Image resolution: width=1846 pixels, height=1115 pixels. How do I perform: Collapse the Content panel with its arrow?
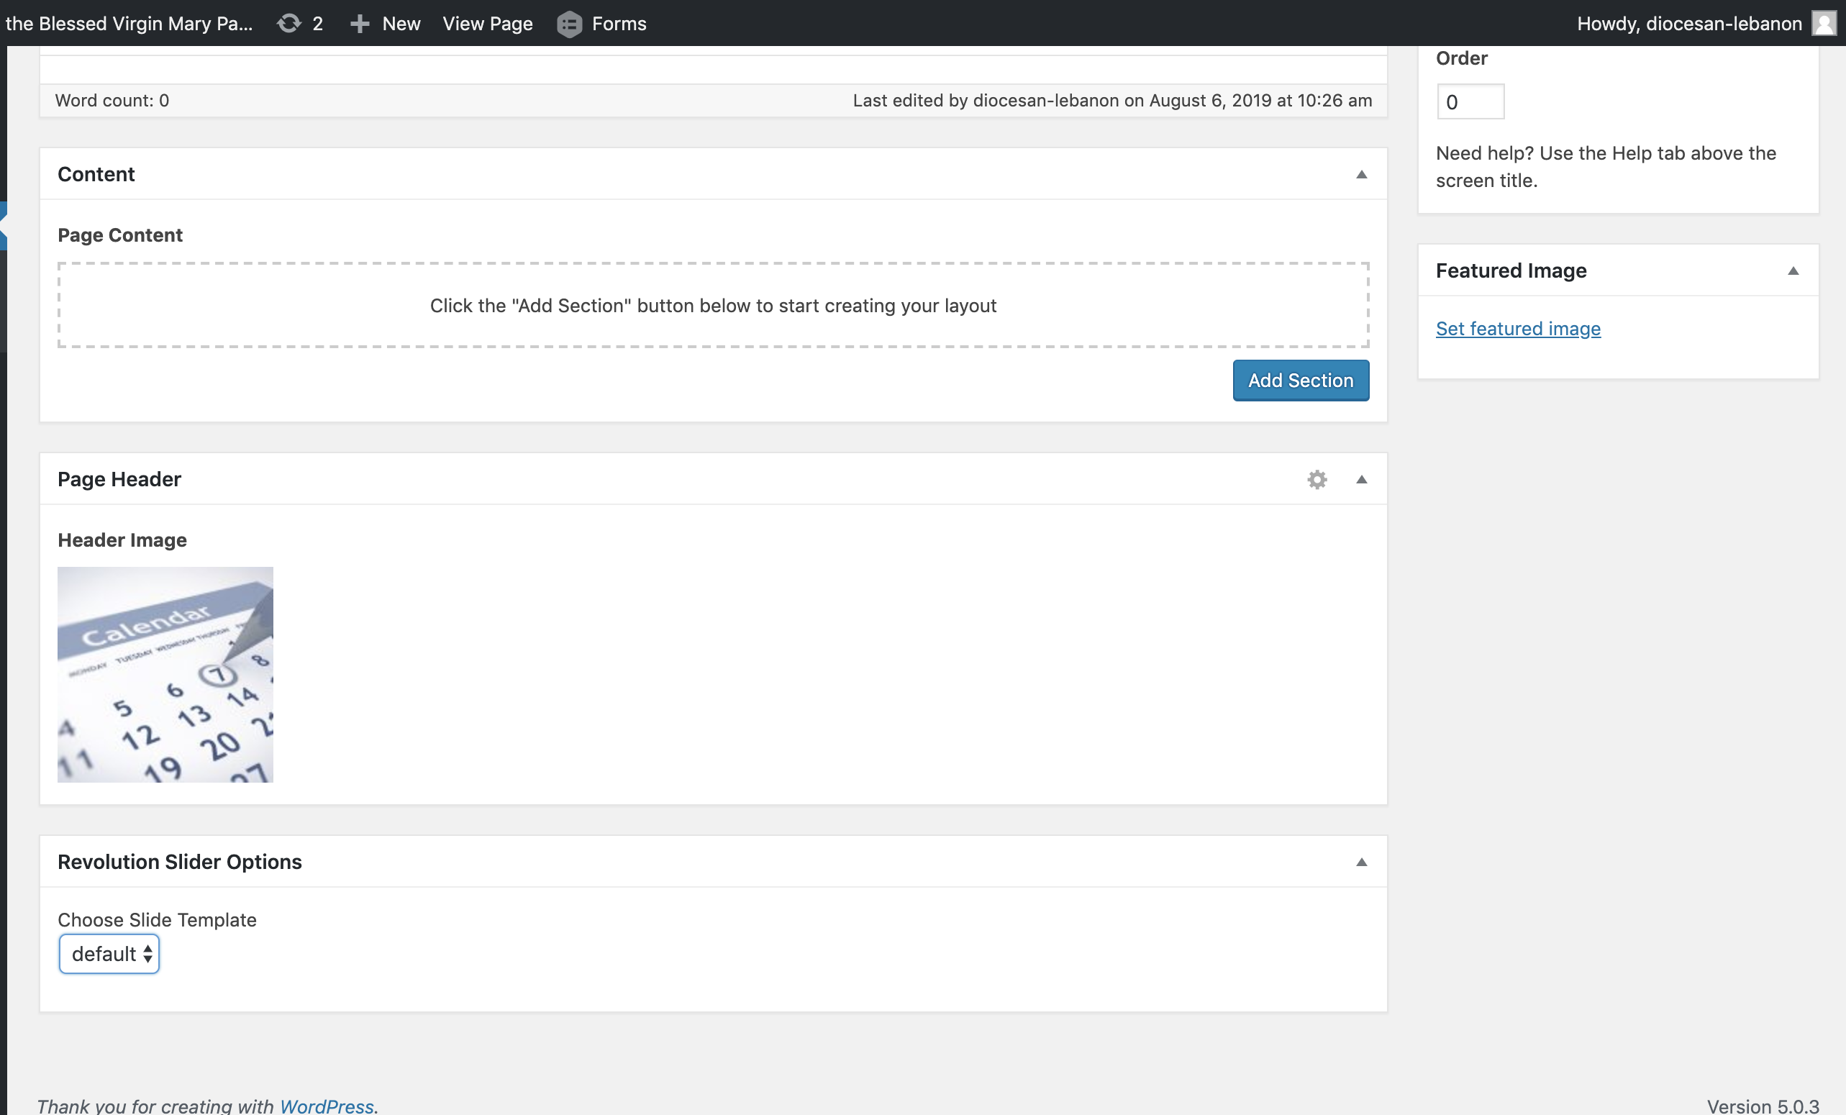[x=1361, y=175]
